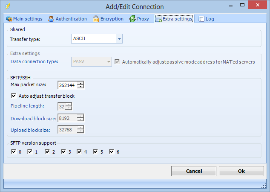Image resolution: width=270 pixels, height=192 pixels.
Task: Click the Main settings tab icon
Action: point(9,19)
